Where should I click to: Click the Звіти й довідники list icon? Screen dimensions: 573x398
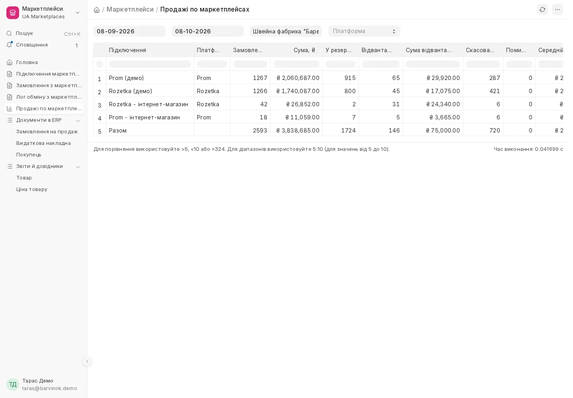pos(10,166)
